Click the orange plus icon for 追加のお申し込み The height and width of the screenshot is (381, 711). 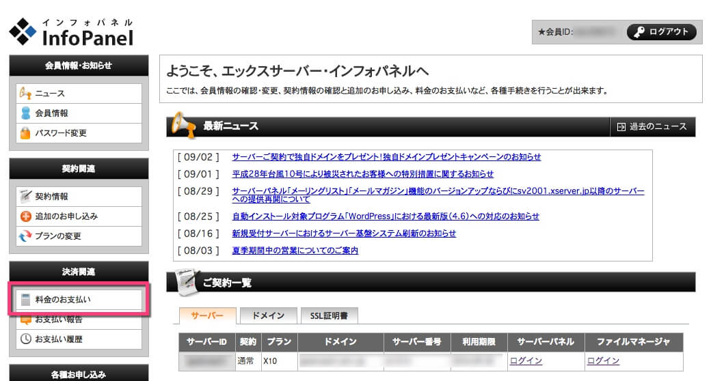click(x=26, y=216)
